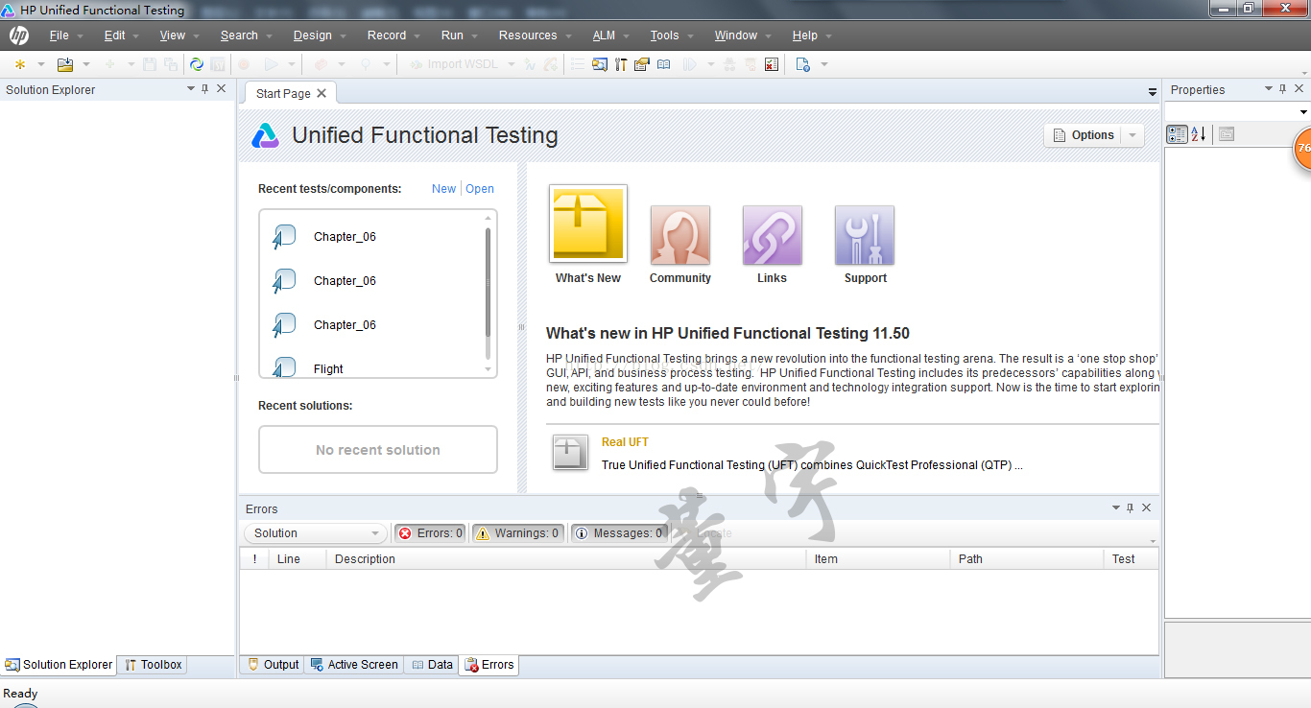1311x708 pixels.
Task: Pin the Properties panel
Action: tap(1282, 89)
